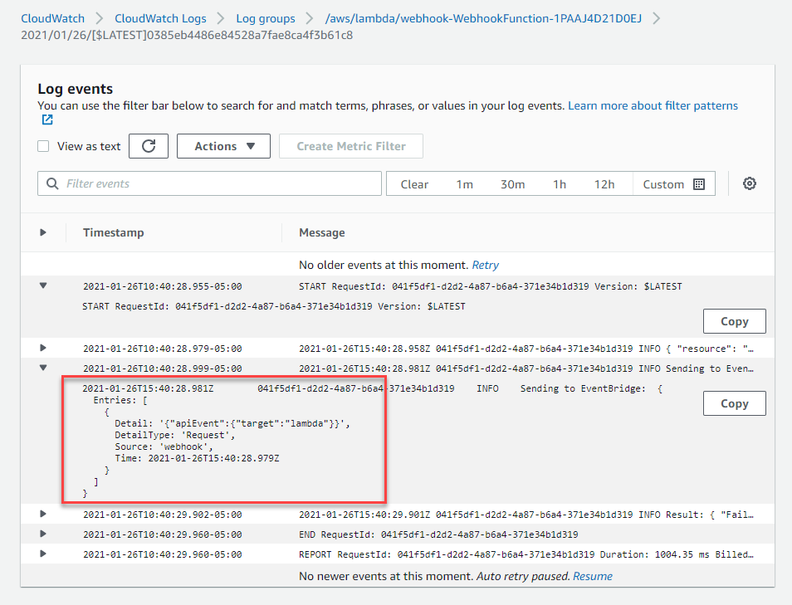Viewport: 792px width, 605px height.
Task: Click Retry to load older events
Action: (485, 265)
